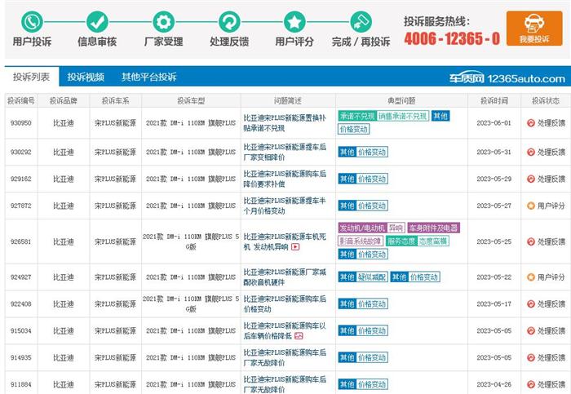
Task: Open complaint 比亚迪宋PLUS新能源置换补贴承诺不兑现
Action: [x=285, y=123]
